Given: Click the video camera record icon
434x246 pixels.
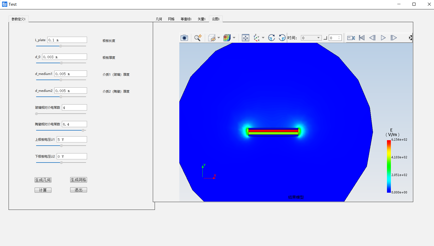Looking at the screenshot, I should (351, 38).
